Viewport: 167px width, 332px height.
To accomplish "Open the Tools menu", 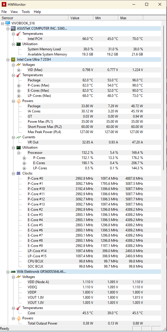I will (x=26, y=12).
